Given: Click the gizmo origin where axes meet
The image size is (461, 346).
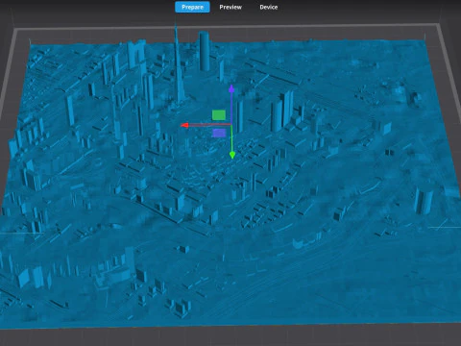Looking at the screenshot, I should pos(231,124).
